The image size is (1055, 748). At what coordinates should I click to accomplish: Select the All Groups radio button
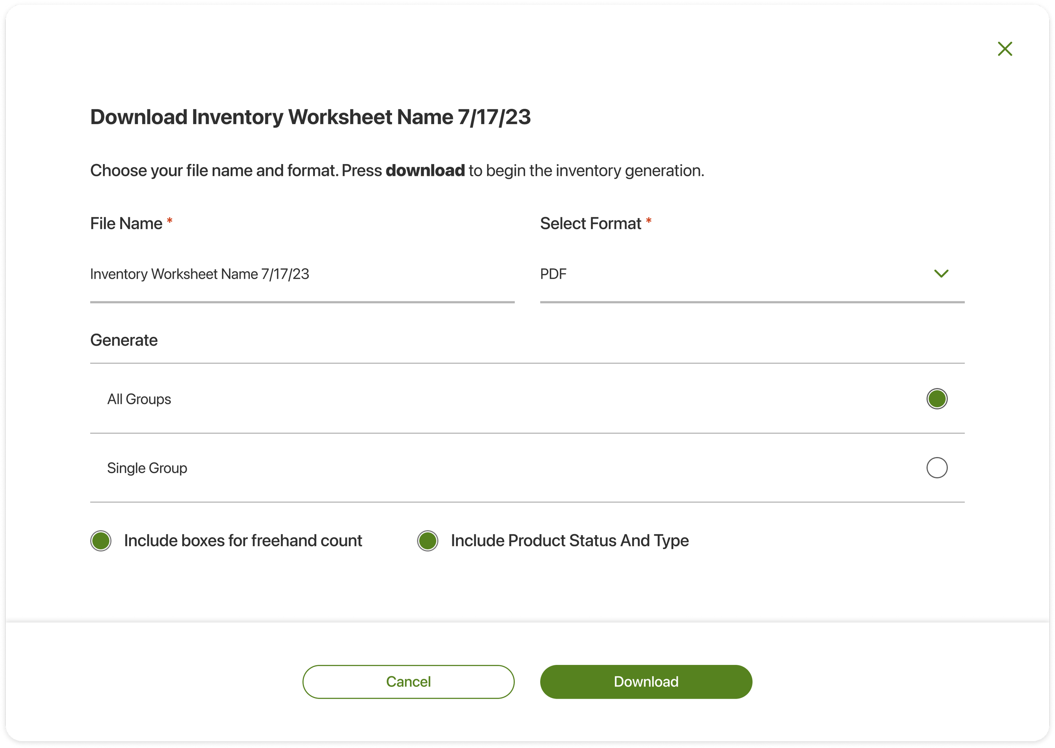[x=937, y=399]
